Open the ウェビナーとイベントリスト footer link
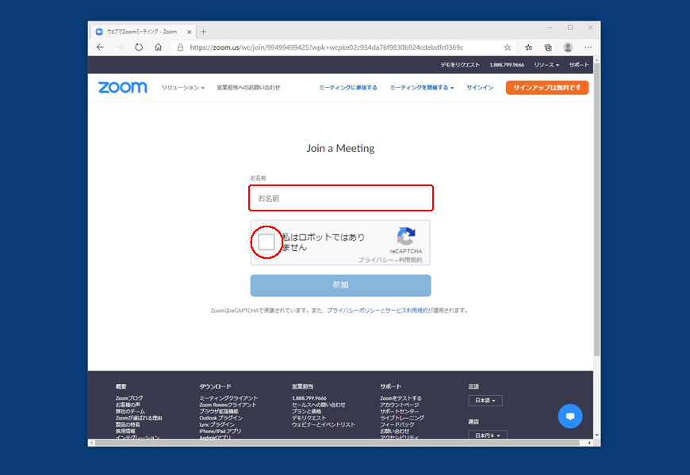Screen dimensions: 690x475 click(324, 424)
